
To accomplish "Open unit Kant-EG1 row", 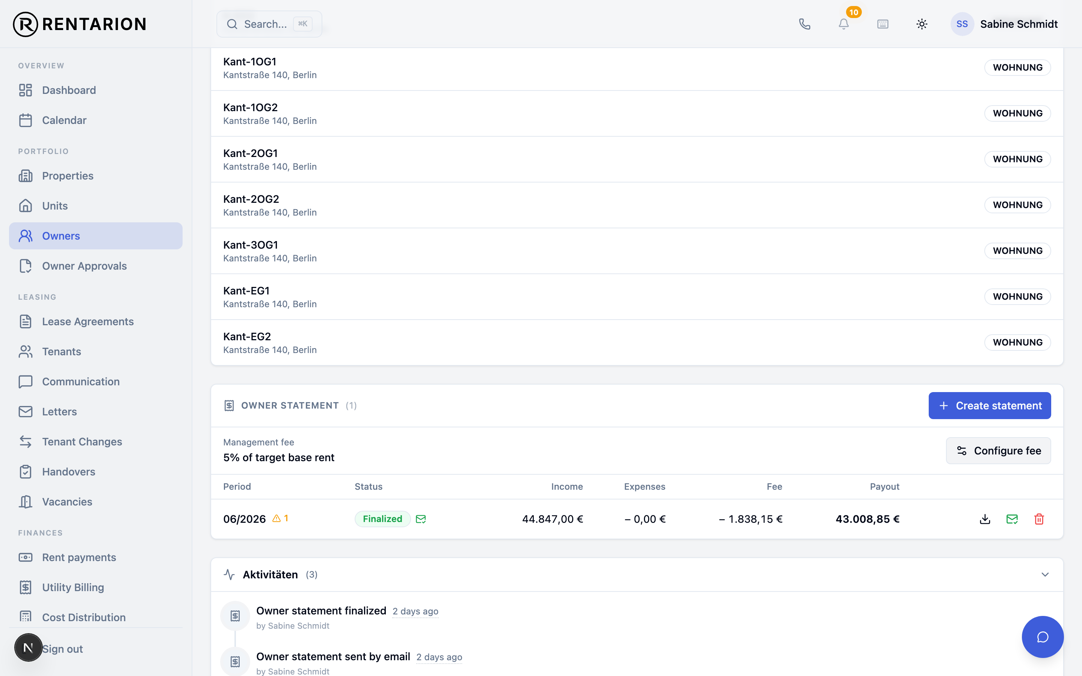I will 637,297.
